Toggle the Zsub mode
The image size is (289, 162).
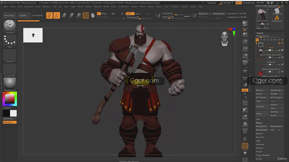pyautogui.click(x=138, y=14)
